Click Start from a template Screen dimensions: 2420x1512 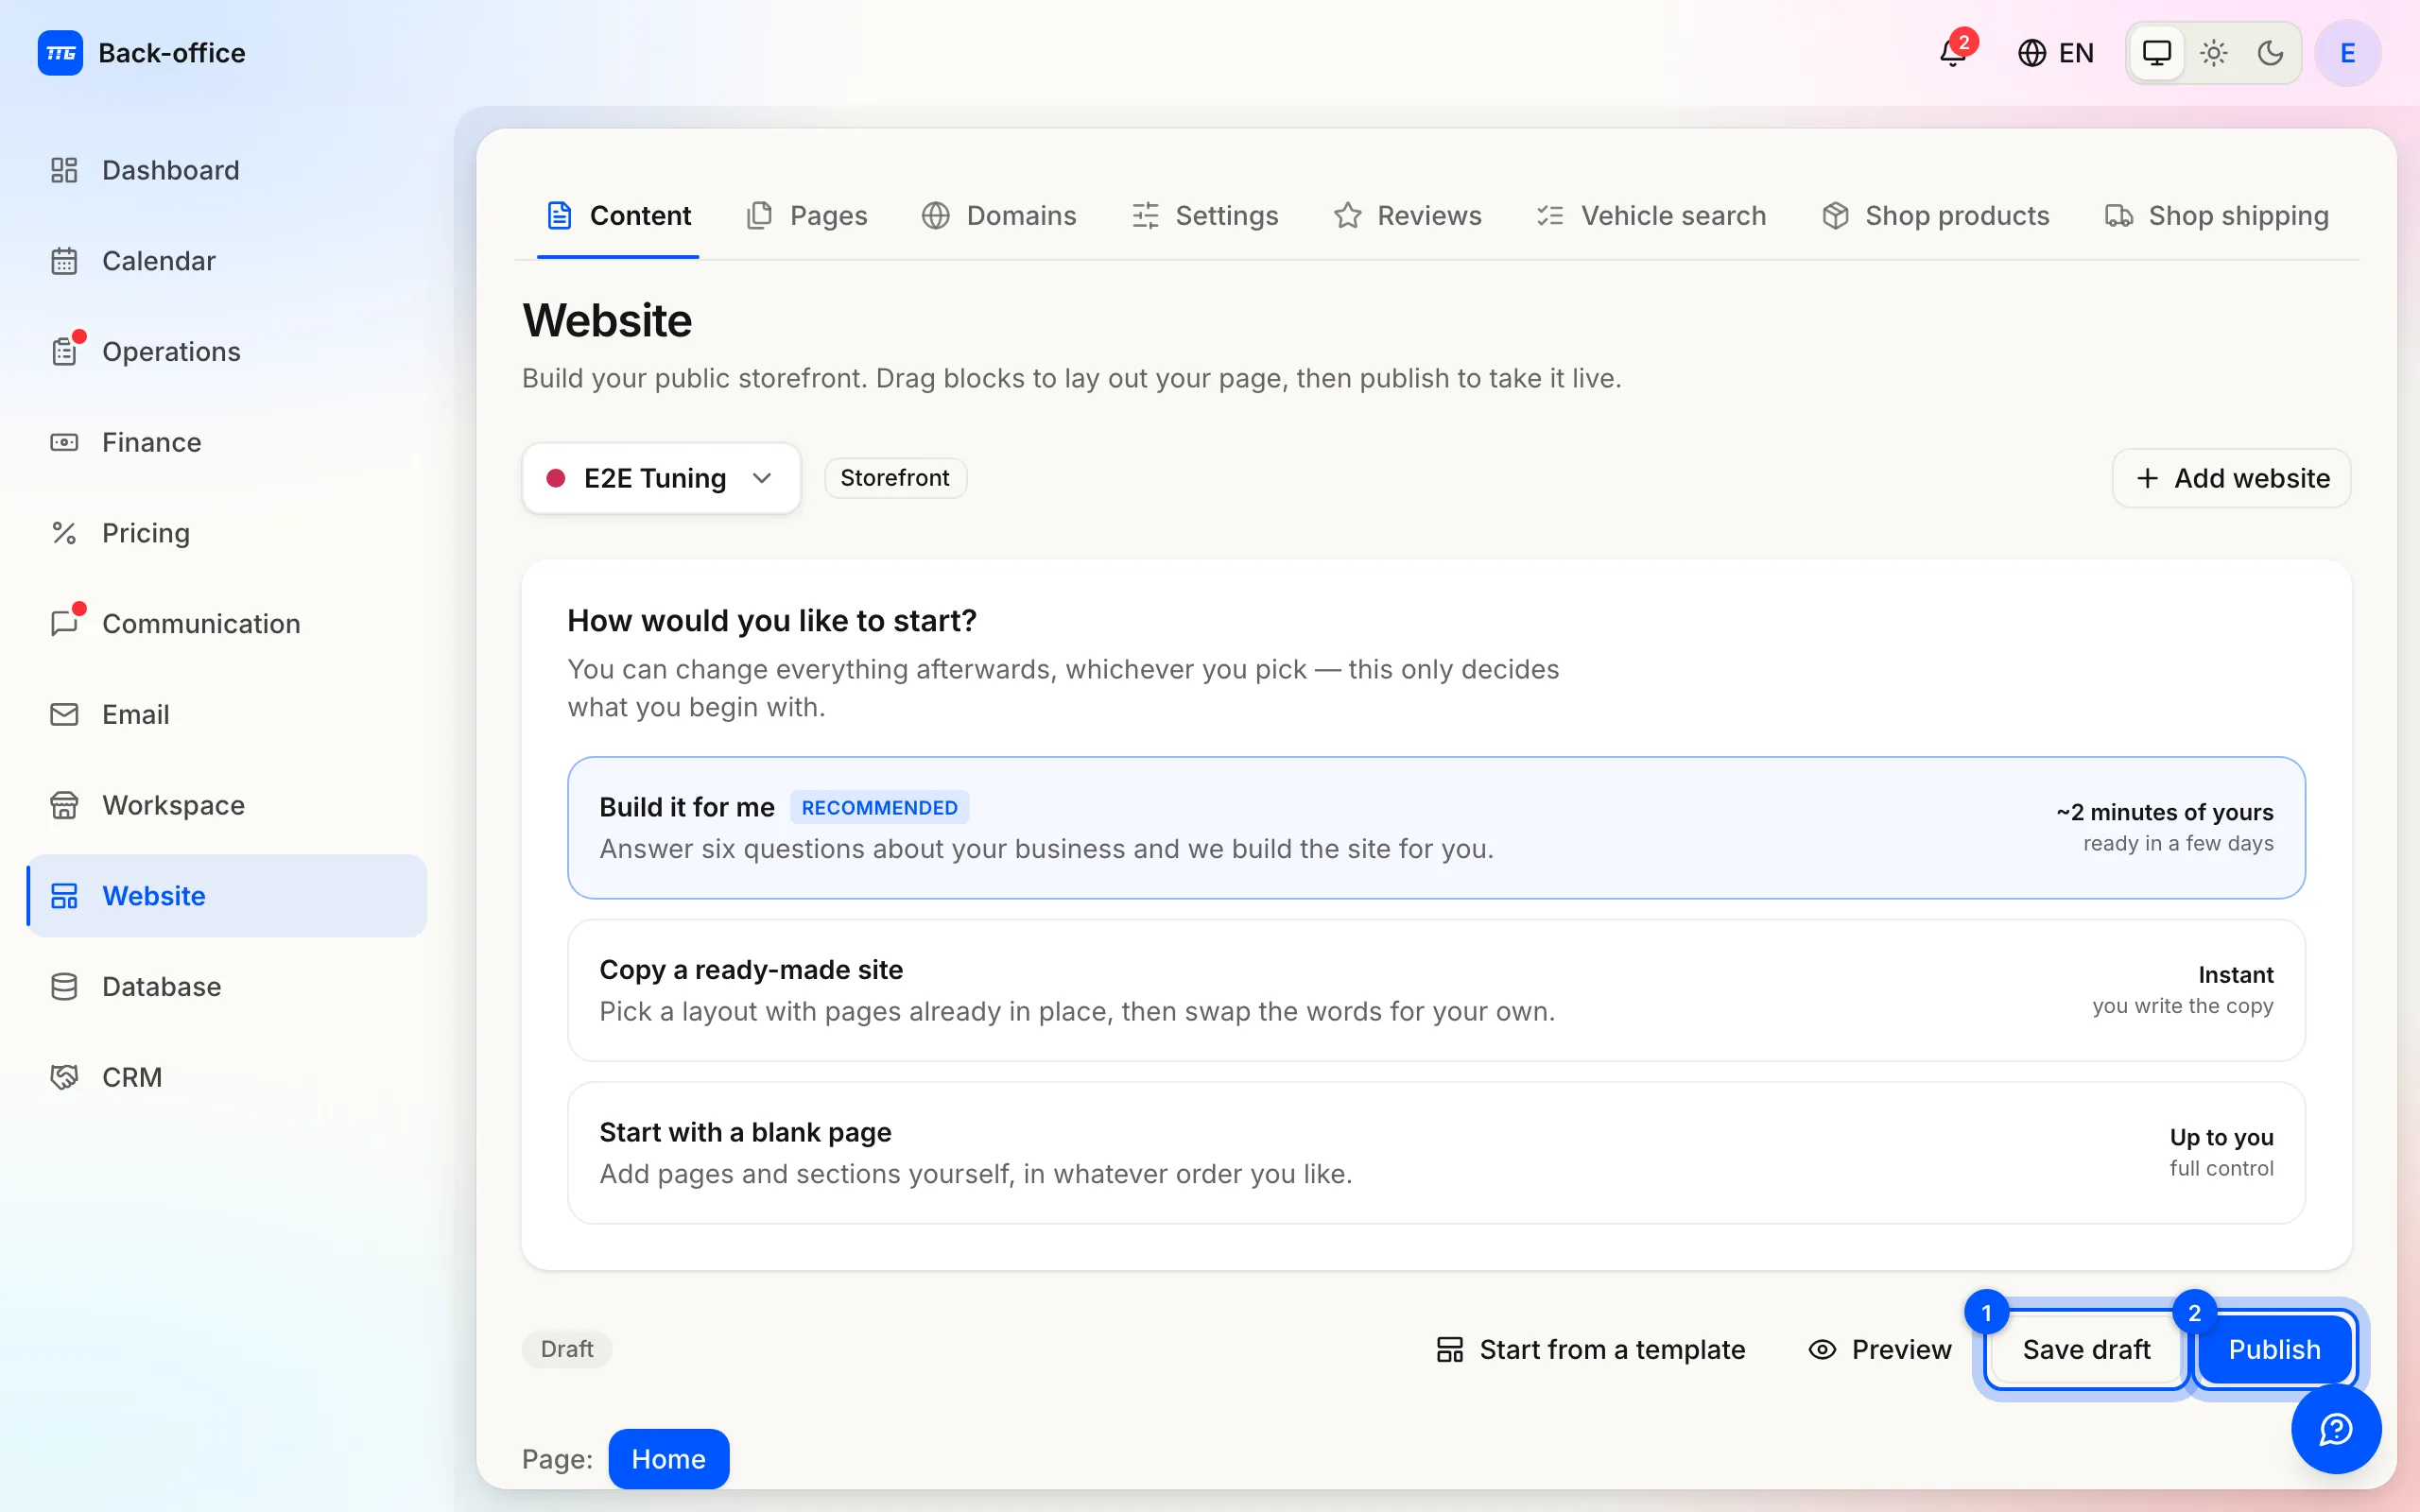tap(1590, 1350)
